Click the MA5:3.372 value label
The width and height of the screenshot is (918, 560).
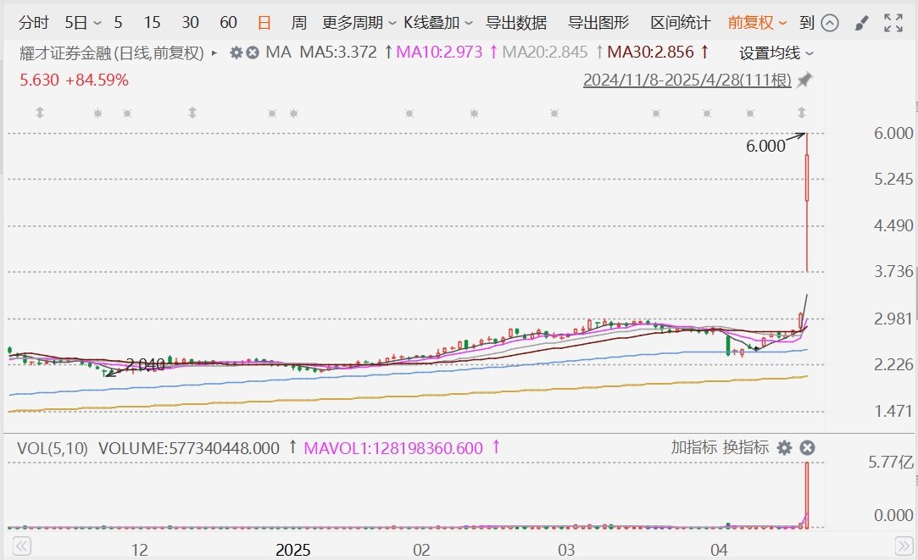[338, 53]
